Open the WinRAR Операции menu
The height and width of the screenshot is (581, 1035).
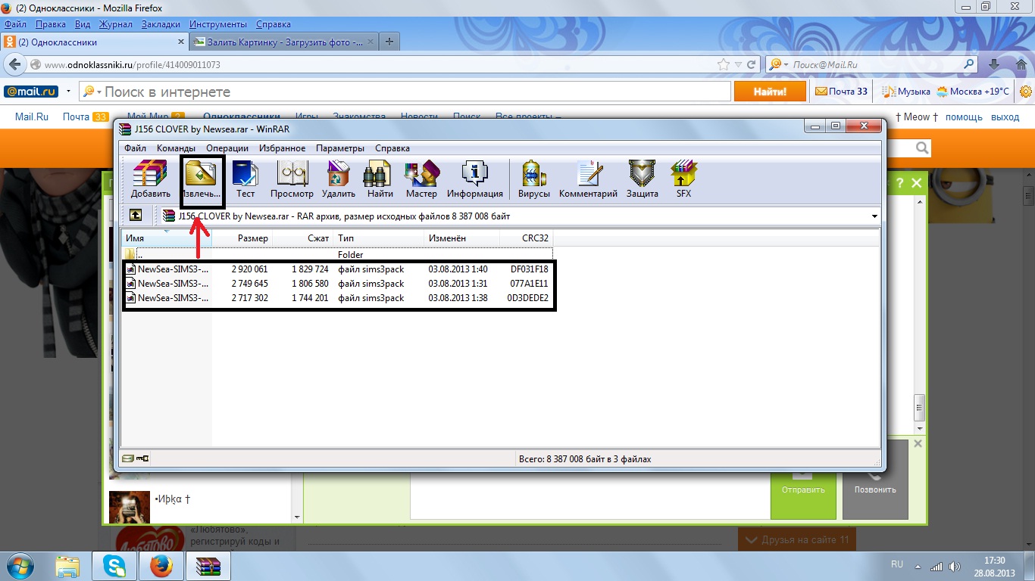point(227,148)
